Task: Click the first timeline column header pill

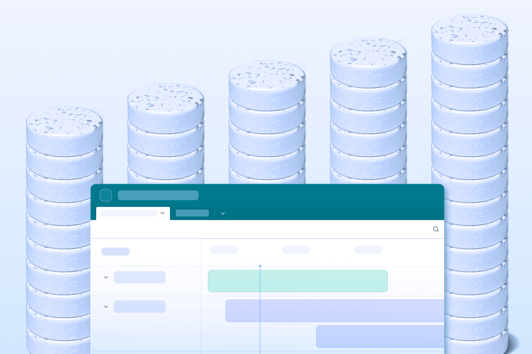Action: click(x=224, y=250)
